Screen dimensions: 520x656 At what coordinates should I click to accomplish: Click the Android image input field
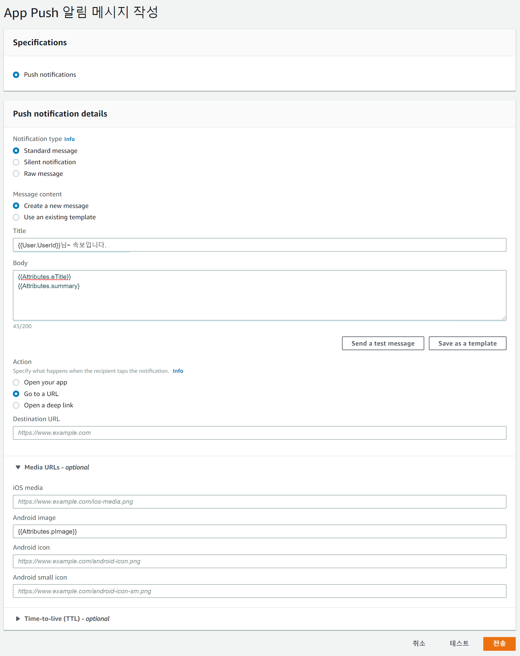(259, 532)
